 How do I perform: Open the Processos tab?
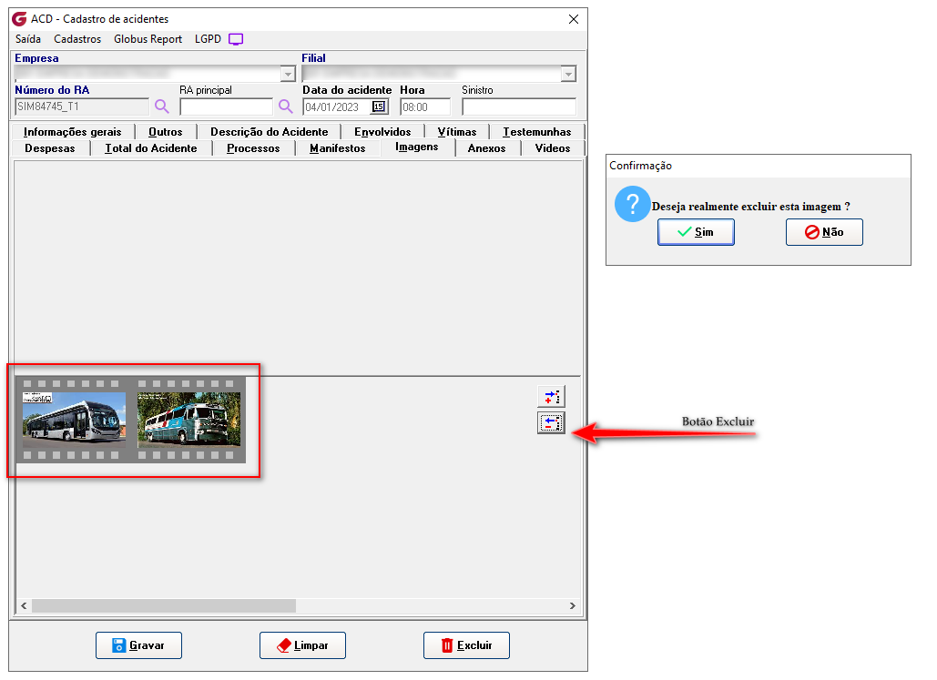click(253, 148)
